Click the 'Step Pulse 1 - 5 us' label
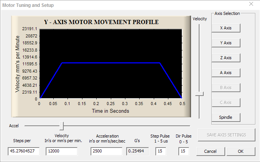 coord(160,139)
